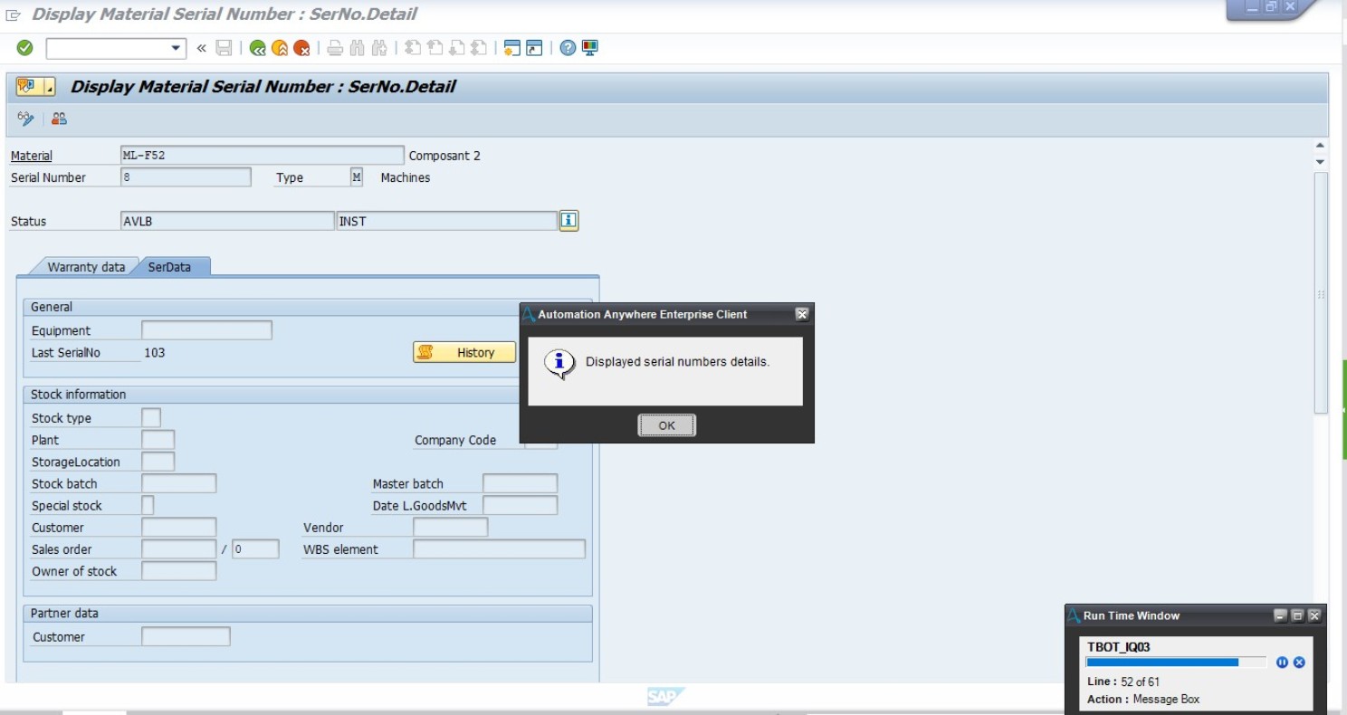1347x715 pixels.
Task: Close the Automation Anywhere message dialog
Action: (802, 314)
